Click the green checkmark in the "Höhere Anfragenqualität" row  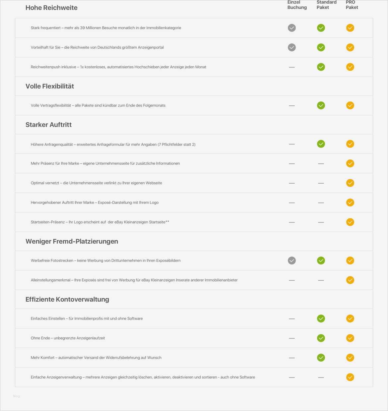[321, 144]
